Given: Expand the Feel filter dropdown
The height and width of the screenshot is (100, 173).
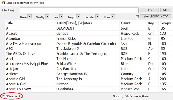Looking at the screenshot, I should pyautogui.click(x=61, y=16).
